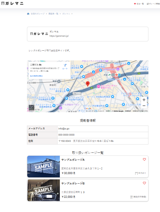Click 拡大地図を表示 link on map

tap(36, 76)
